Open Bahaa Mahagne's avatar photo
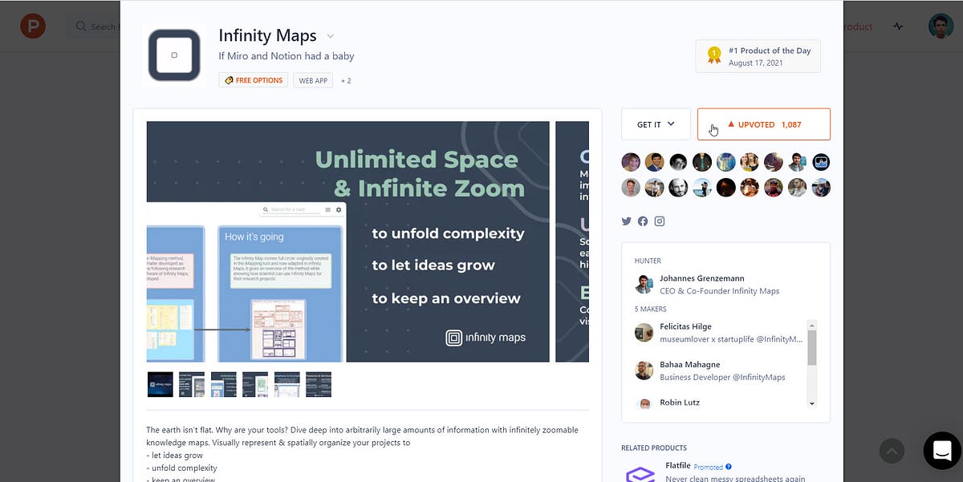The image size is (963, 482). click(x=644, y=370)
